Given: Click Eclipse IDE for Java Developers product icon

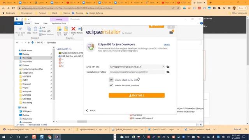Looking at the screenshot, I should point(91,47).
